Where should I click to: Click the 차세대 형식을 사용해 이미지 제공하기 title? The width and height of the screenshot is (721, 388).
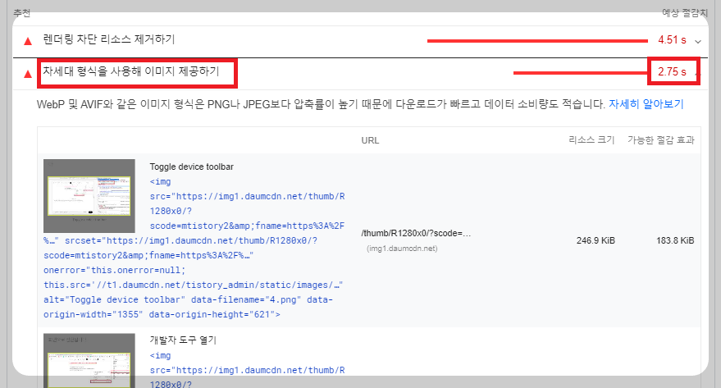(131, 71)
